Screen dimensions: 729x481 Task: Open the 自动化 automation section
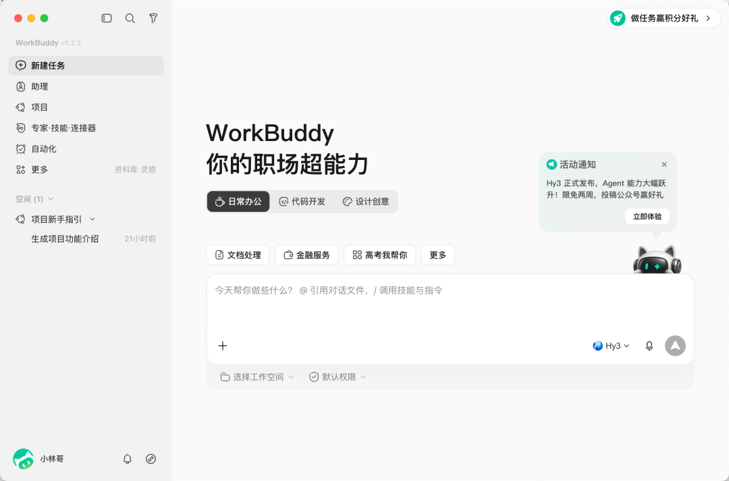[x=86, y=148]
